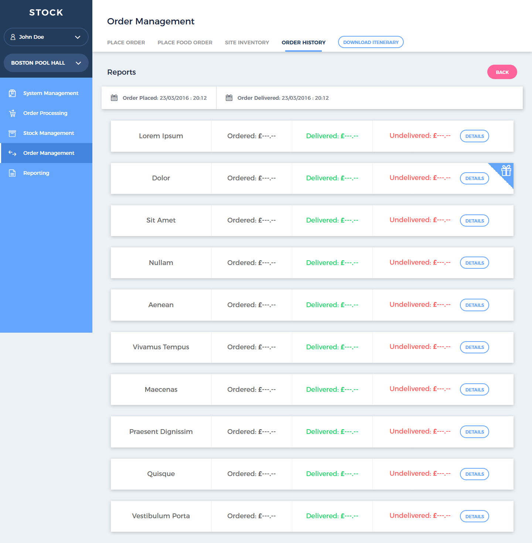Expand the John Doe user dropdown
This screenshot has width=532, height=543.
[78, 37]
